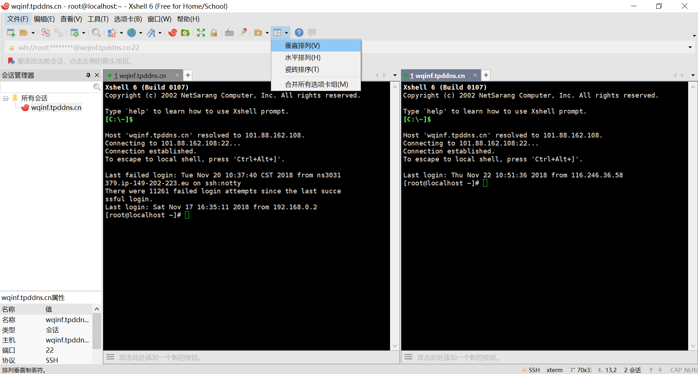Choose 瓷砖排序(T) from the menu

click(x=302, y=69)
